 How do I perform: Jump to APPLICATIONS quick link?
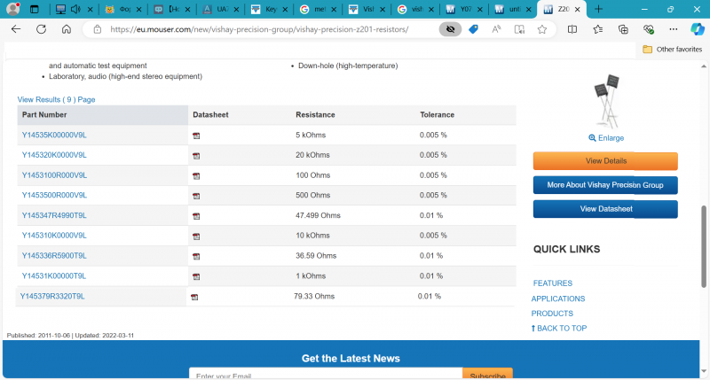[x=558, y=299]
